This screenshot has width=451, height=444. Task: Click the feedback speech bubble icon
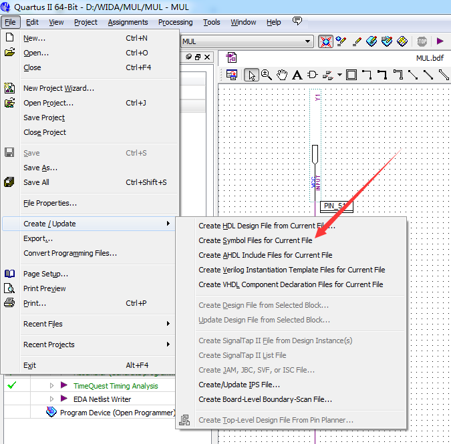point(297,21)
